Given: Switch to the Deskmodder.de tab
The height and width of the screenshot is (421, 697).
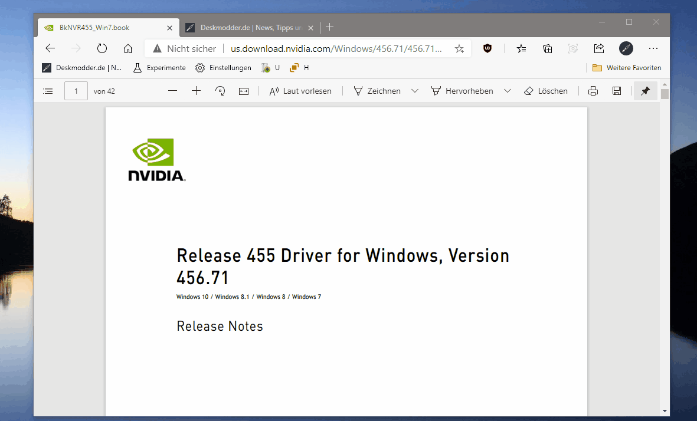Looking at the screenshot, I should pos(250,28).
